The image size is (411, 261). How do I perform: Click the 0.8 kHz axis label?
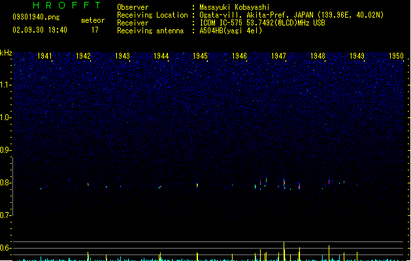pos(5,183)
